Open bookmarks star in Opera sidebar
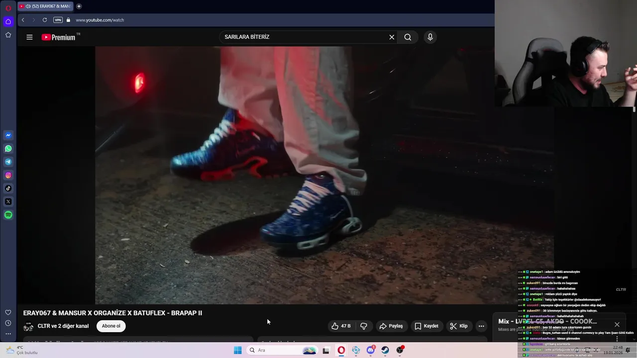The height and width of the screenshot is (358, 637). click(x=8, y=35)
